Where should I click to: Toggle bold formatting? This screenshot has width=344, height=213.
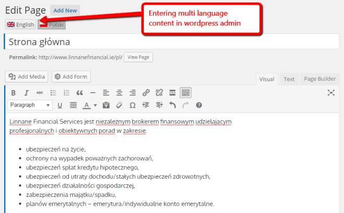click(14, 93)
